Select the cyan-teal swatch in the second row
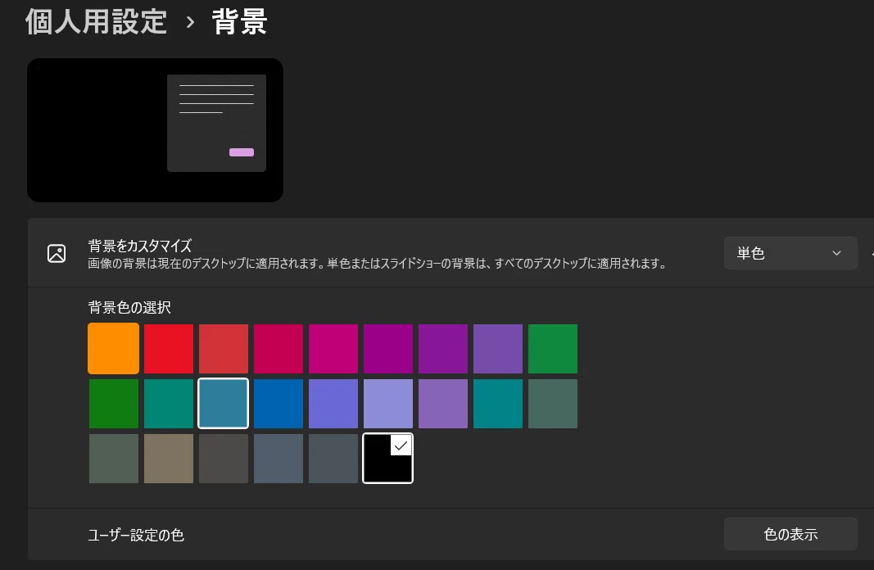The height and width of the screenshot is (570, 874). pyautogui.click(x=498, y=404)
